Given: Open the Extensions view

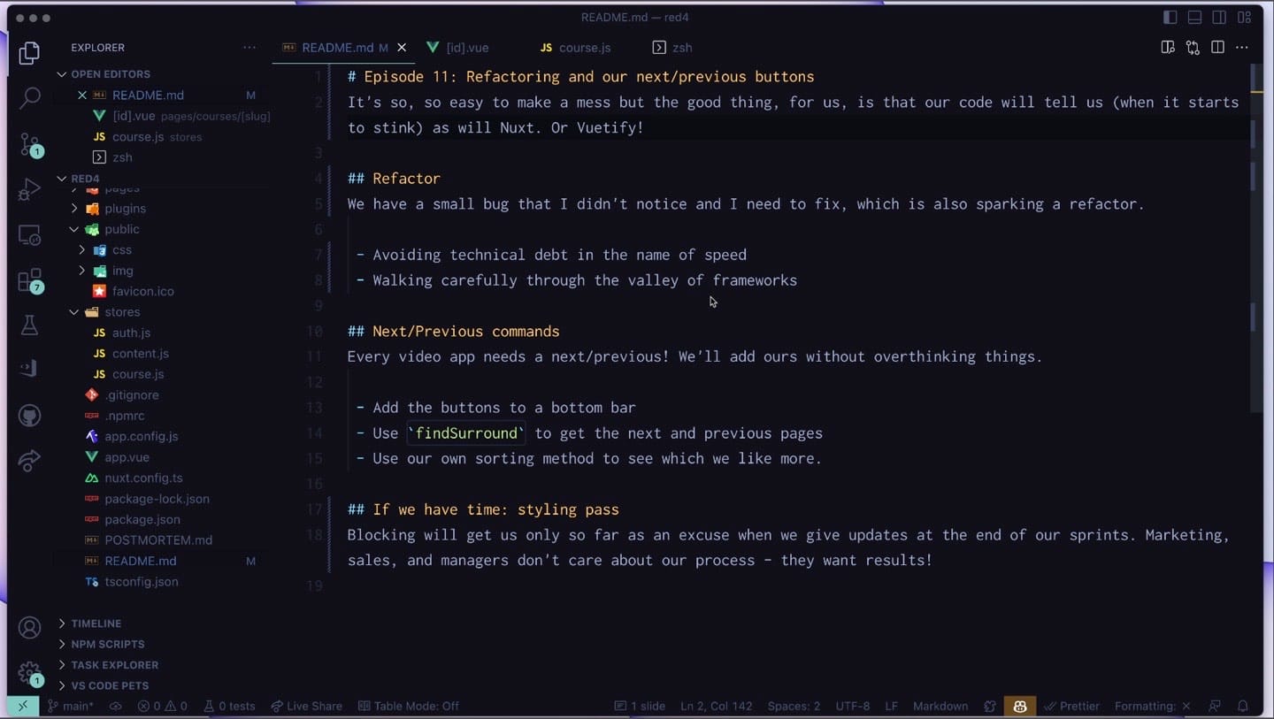Looking at the screenshot, I should pos(29,281).
